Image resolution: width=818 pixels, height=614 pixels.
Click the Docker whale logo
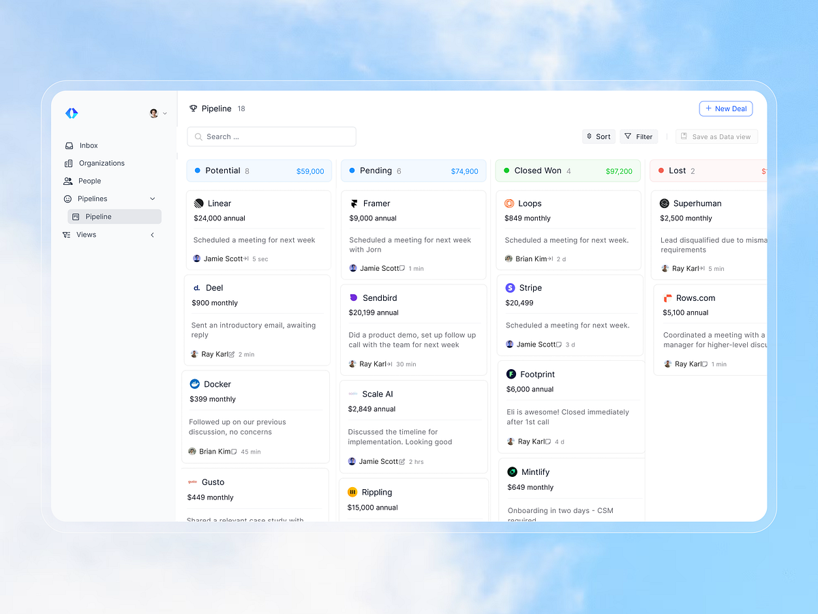195,384
